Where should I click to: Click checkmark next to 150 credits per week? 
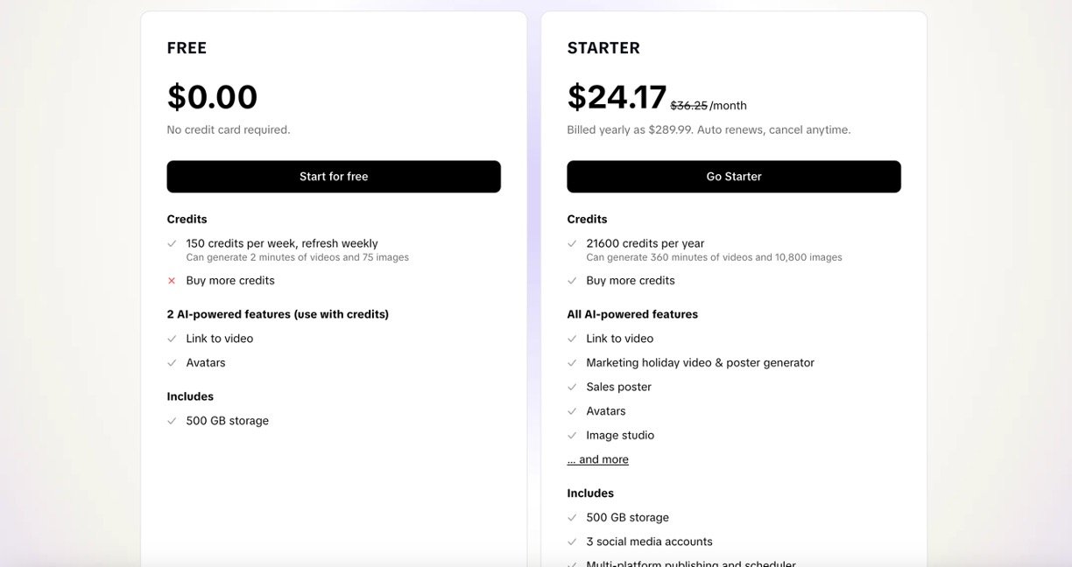tap(172, 244)
